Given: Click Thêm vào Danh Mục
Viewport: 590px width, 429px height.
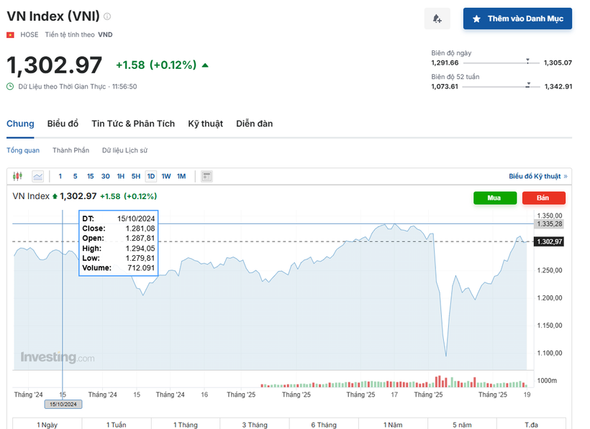Looking at the screenshot, I should pyautogui.click(x=517, y=18).
